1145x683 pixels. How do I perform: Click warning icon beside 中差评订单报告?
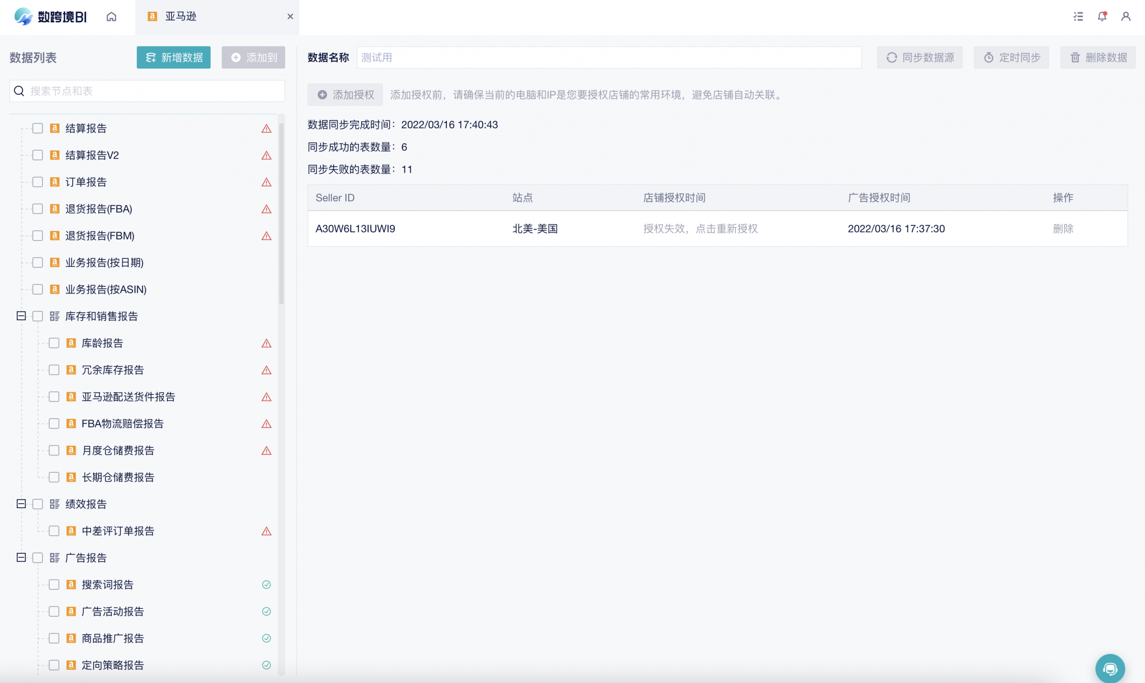(x=267, y=531)
